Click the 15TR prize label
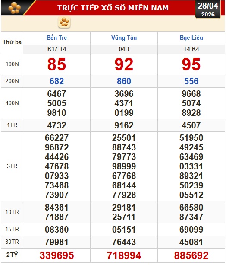Image resolution: width=226 pixels, height=265 pixels. tap(12, 230)
